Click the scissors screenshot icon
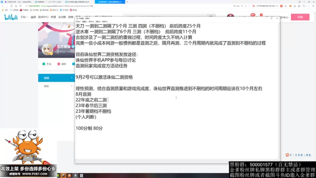 pos(299,6)
